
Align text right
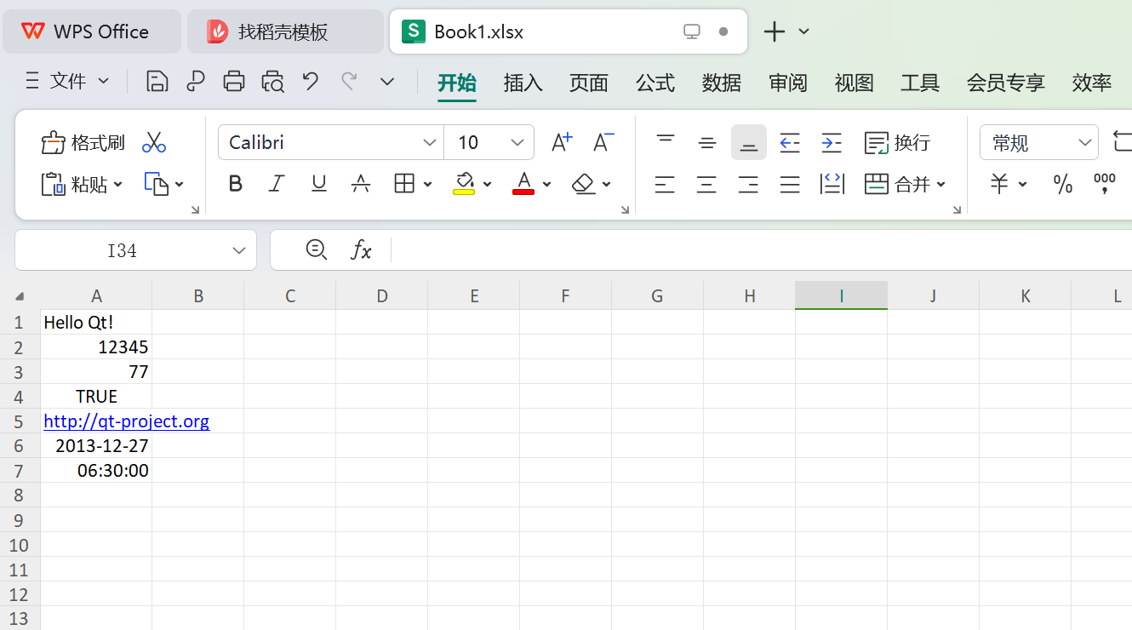tap(748, 184)
